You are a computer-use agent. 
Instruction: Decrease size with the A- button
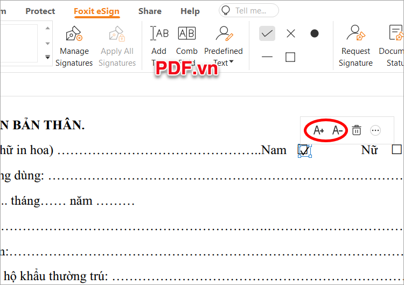click(x=337, y=130)
